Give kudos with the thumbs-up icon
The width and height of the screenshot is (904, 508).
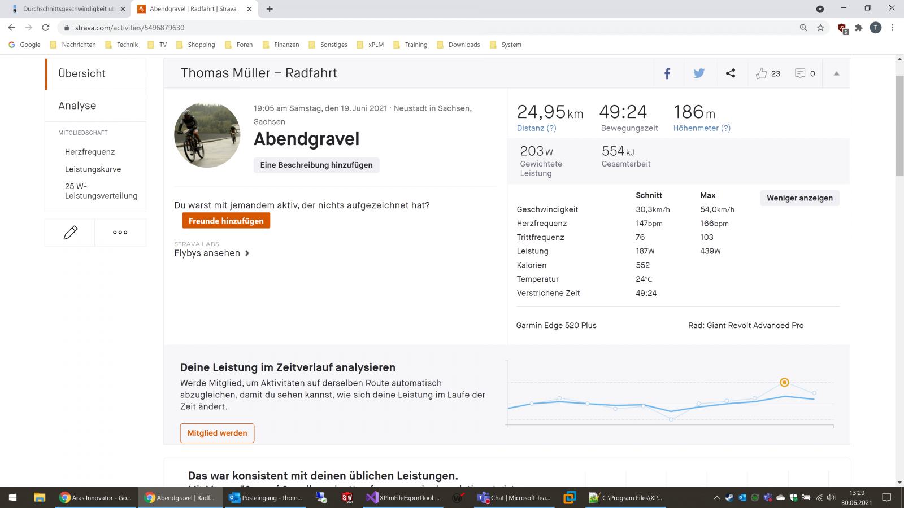pyautogui.click(x=762, y=73)
